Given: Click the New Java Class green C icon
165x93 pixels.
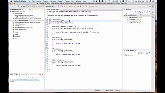Looking at the screenshot, I should pos(67,6).
